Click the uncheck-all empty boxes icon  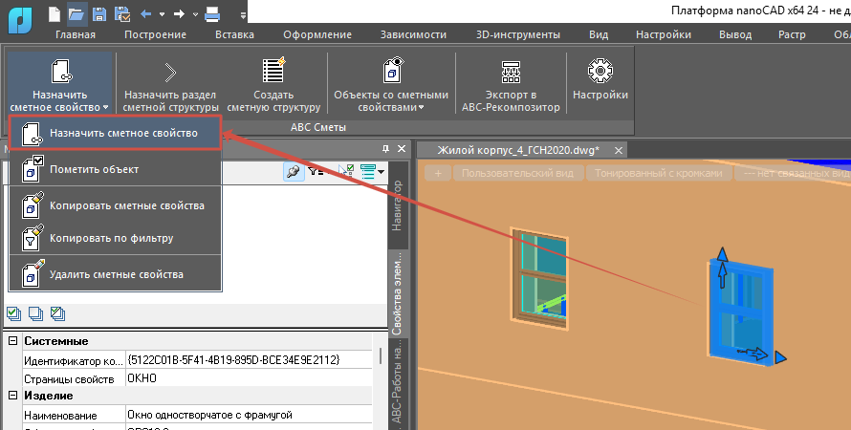pyautogui.click(x=35, y=313)
